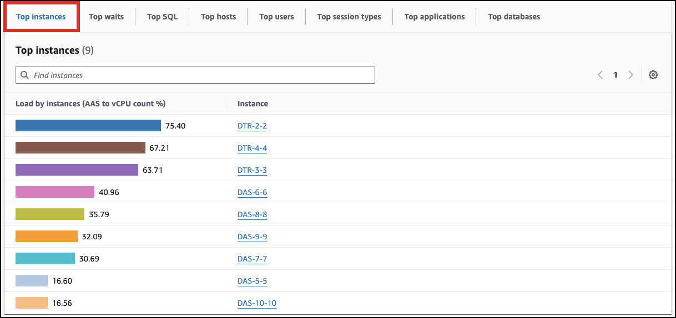This screenshot has height=318, width=676.
Task: Click the Load by instances column header
Action: (90, 104)
